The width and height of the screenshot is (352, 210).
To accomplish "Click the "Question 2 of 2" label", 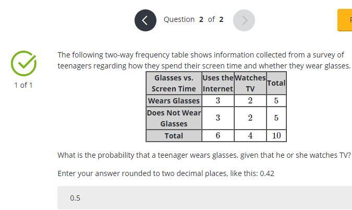I will click(x=193, y=19).
